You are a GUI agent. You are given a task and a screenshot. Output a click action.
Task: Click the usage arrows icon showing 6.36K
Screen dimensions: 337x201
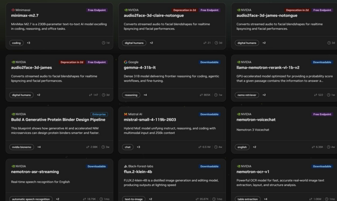click(313, 147)
